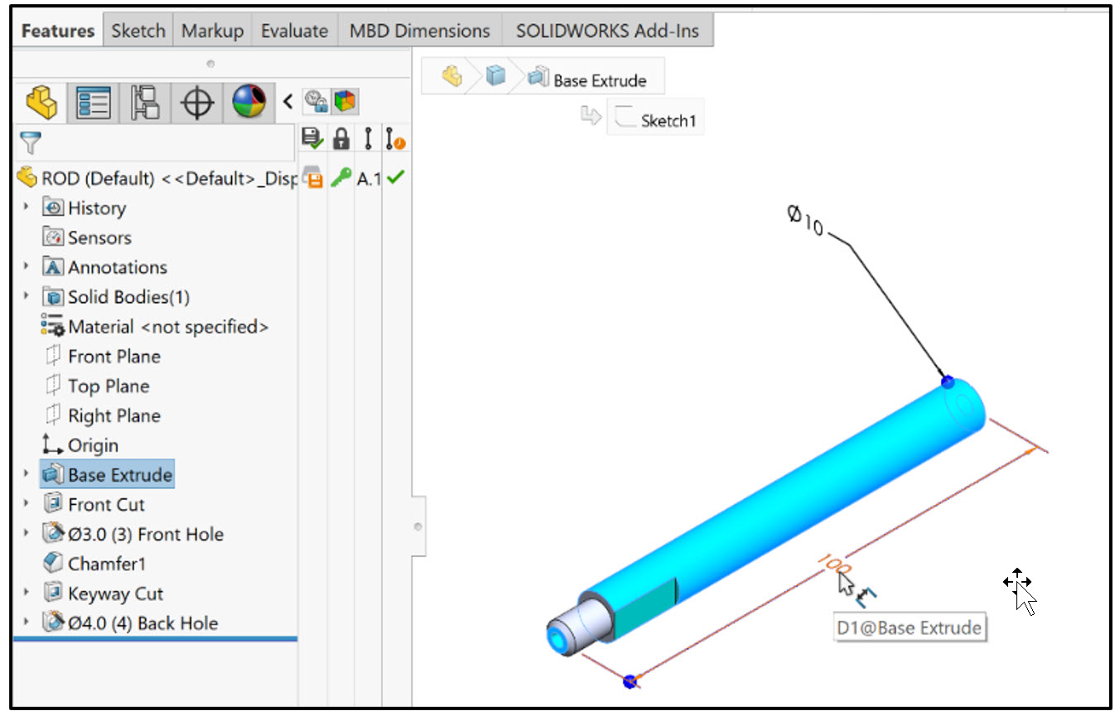This screenshot has width=1115, height=711.
Task: Open the DisplayManager colored sphere icon
Action: [x=248, y=101]
